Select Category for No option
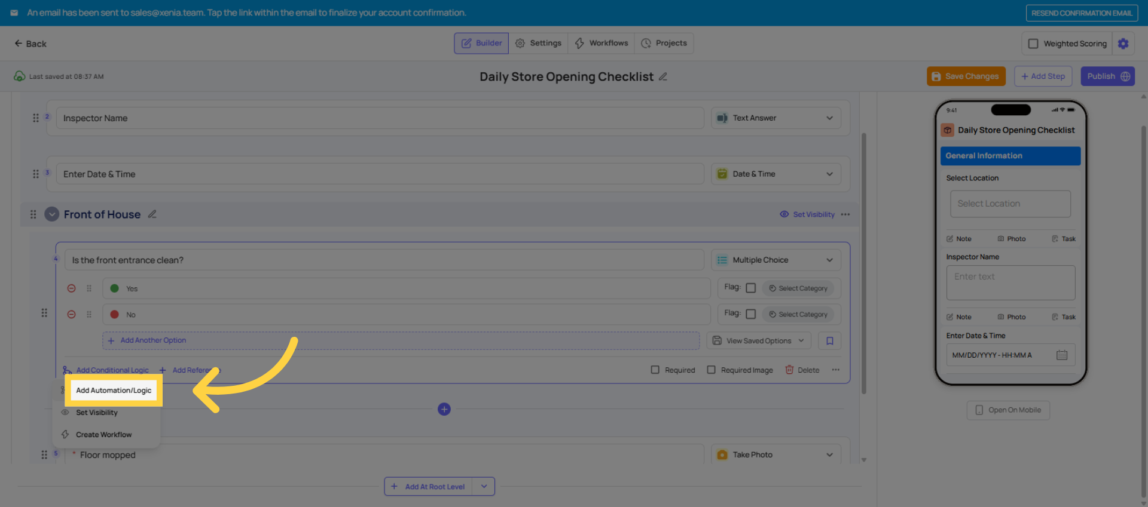This screenshot has width=1148, height=507. 799,314
